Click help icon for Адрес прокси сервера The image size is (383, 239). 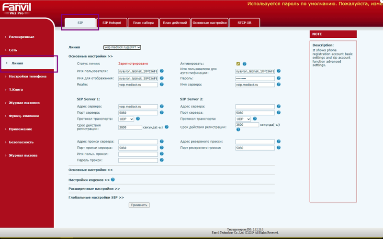coord(162,141)
